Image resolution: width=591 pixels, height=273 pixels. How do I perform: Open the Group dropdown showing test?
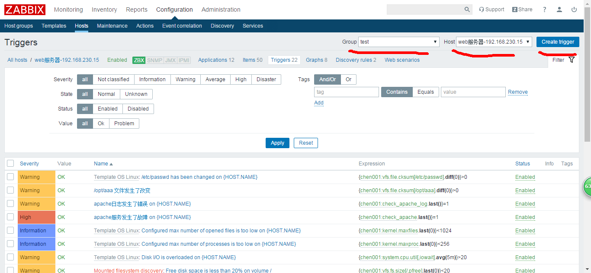(399, 42)
